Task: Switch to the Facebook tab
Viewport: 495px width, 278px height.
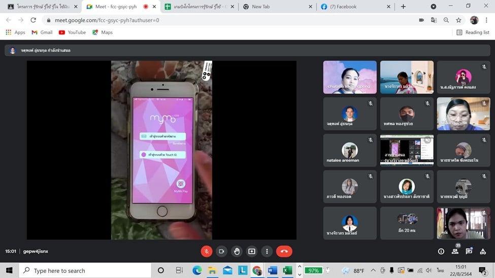Action: pyautogui.click(x=343, y=7)
